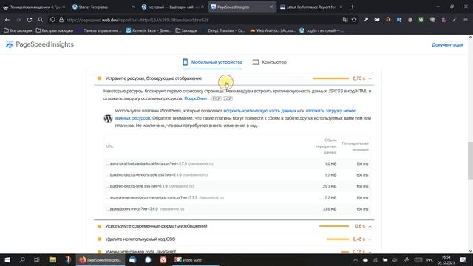Image resolution: width=473 pixels, height=266 pixels.
Task: Open the Закладки bookmarks folder
Action: 186,30
